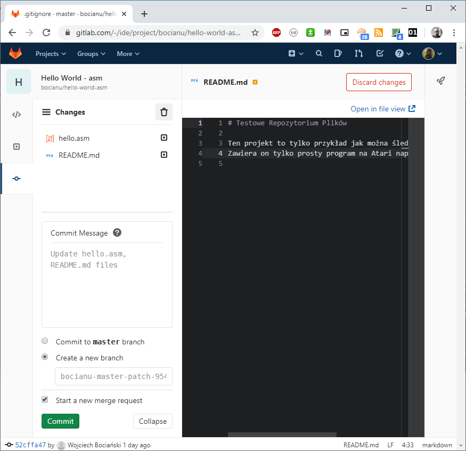View merge requests via the navbar icon
This screenshot has width=466, height=451.
pos(358,53)
